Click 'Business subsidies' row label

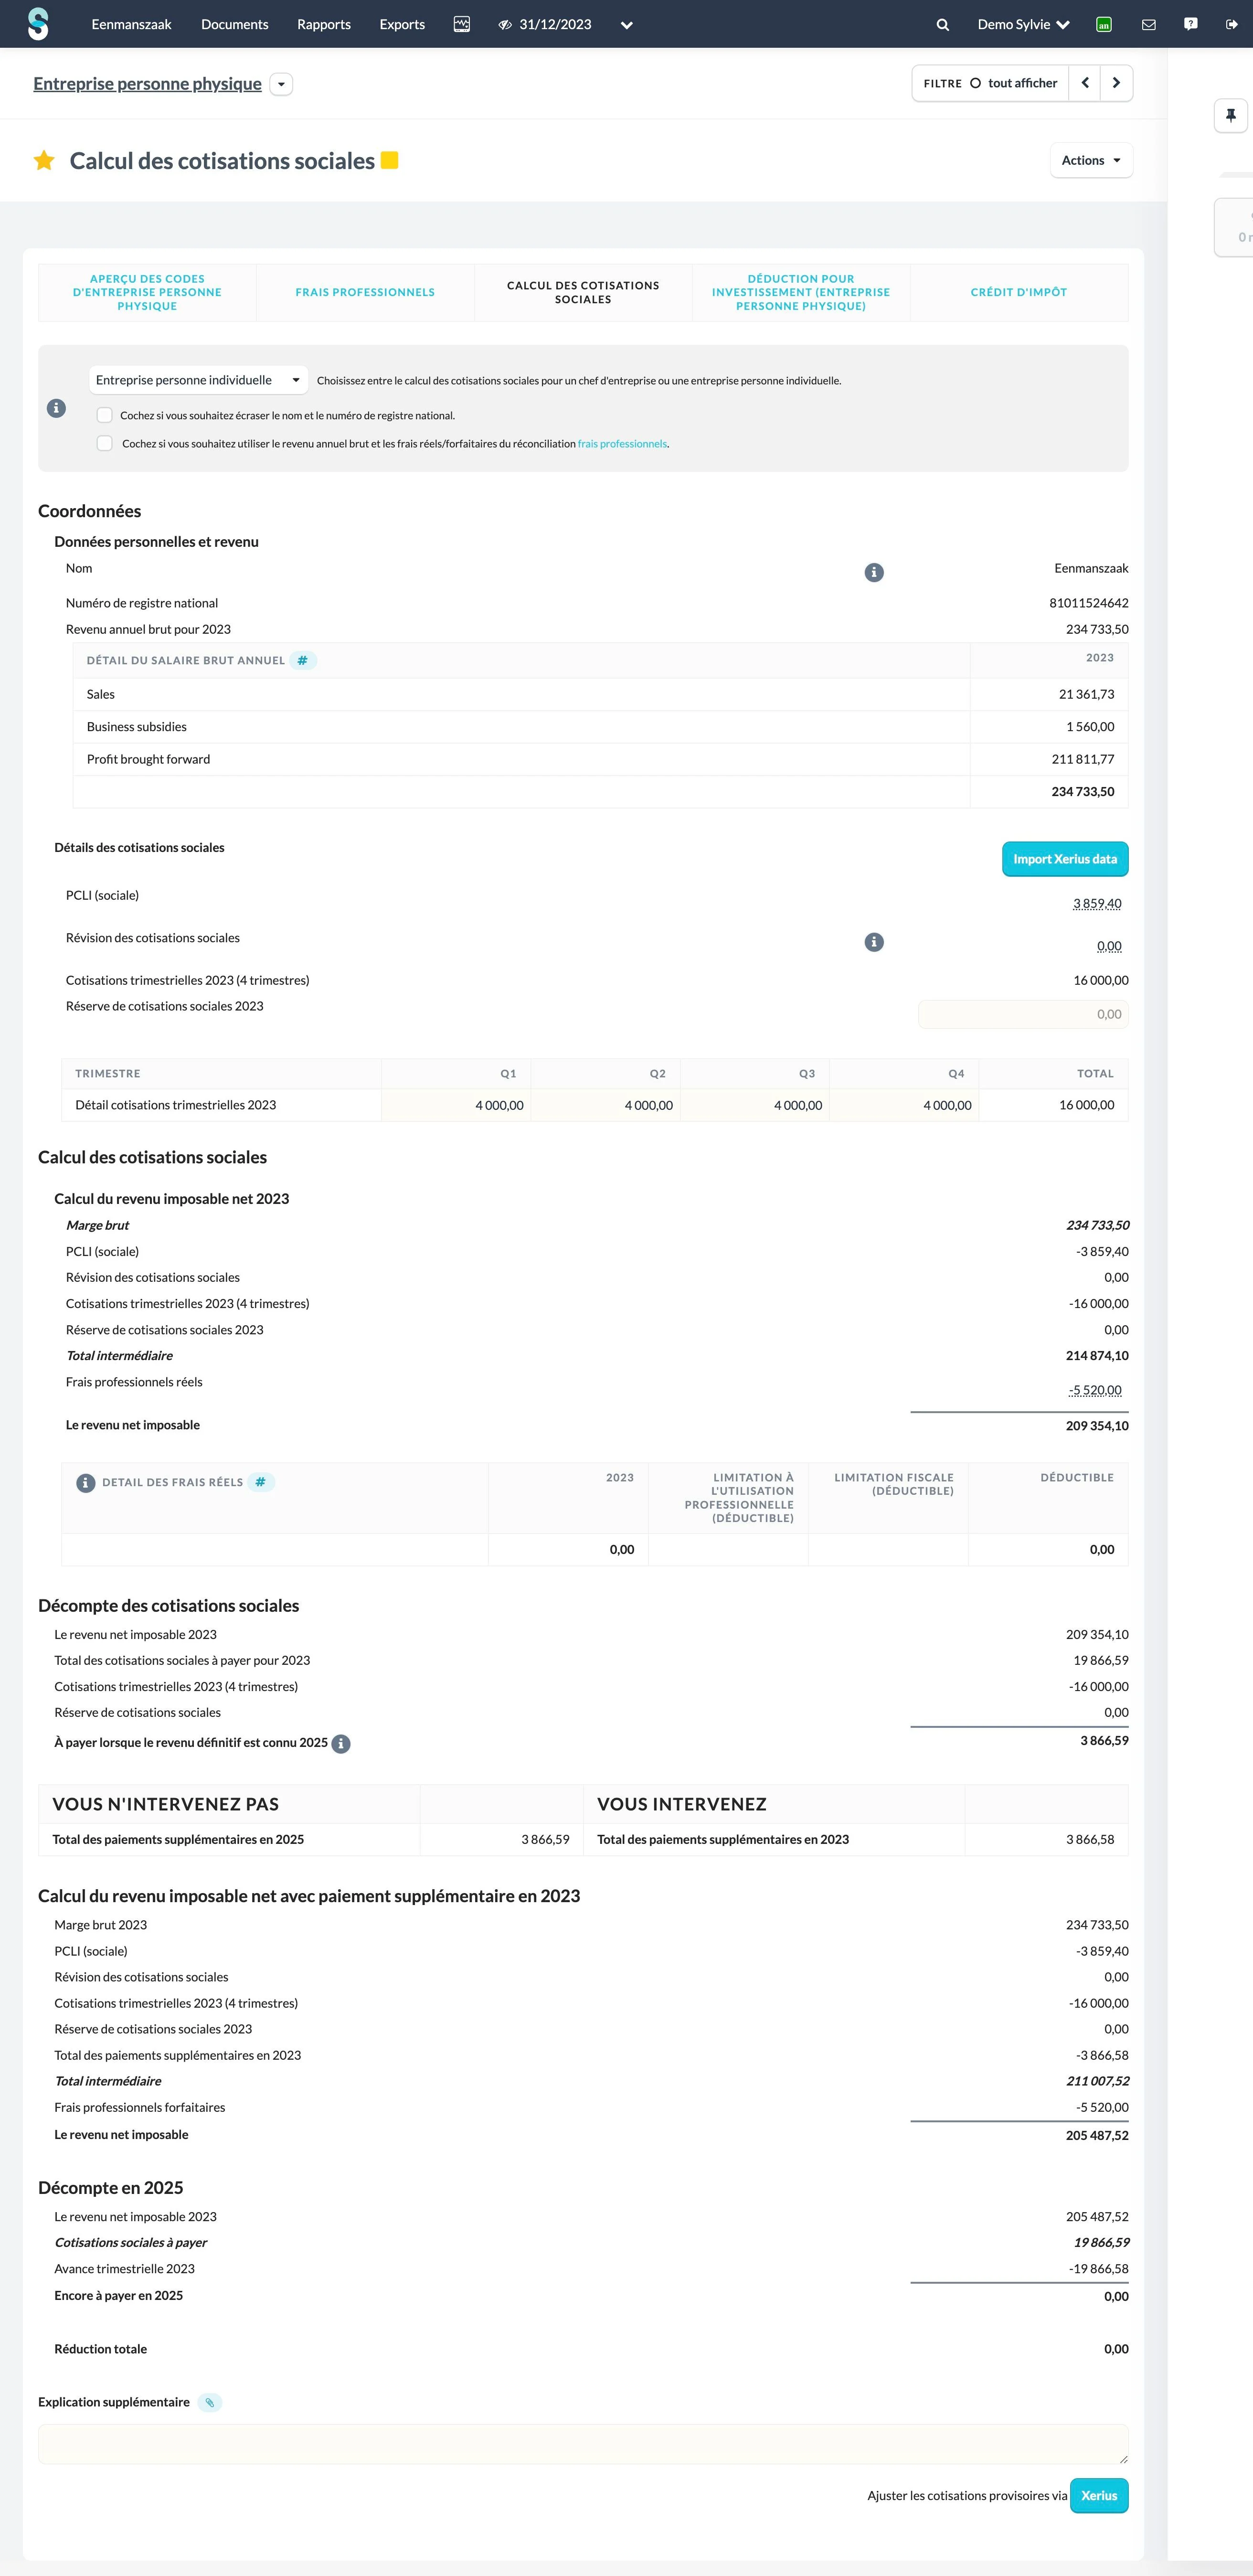tap(136, 727)
